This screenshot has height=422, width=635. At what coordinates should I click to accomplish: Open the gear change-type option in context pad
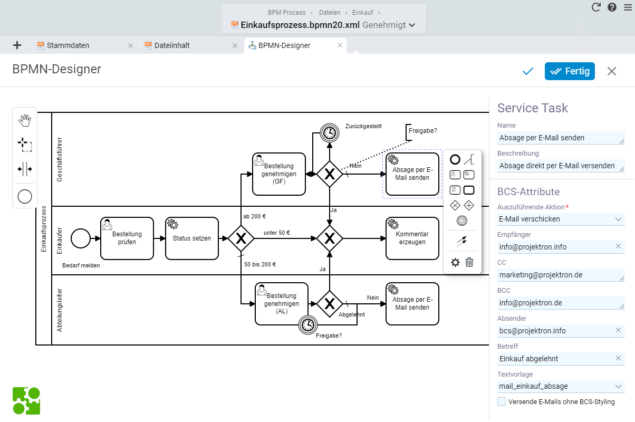coord(455,262)
